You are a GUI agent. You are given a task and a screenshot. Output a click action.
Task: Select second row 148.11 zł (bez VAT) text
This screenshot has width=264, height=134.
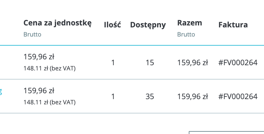coord(49,102)
